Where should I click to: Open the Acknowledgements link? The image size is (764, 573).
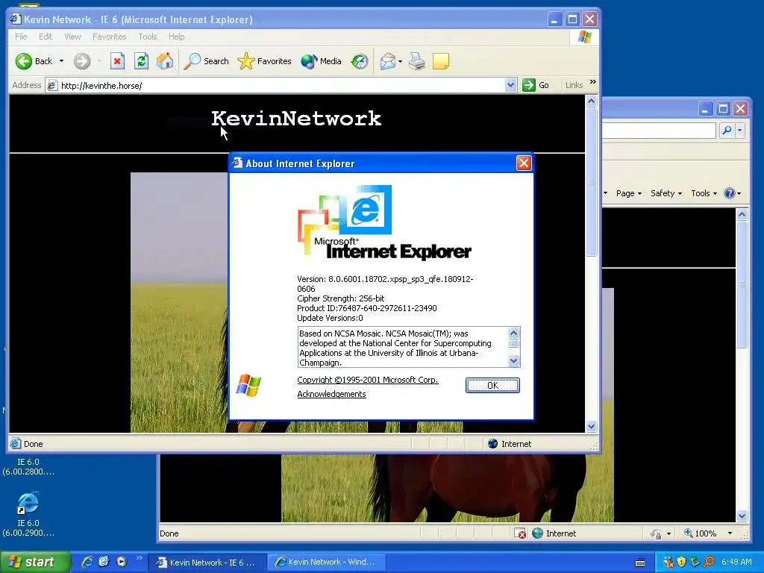tap(331, 394)
